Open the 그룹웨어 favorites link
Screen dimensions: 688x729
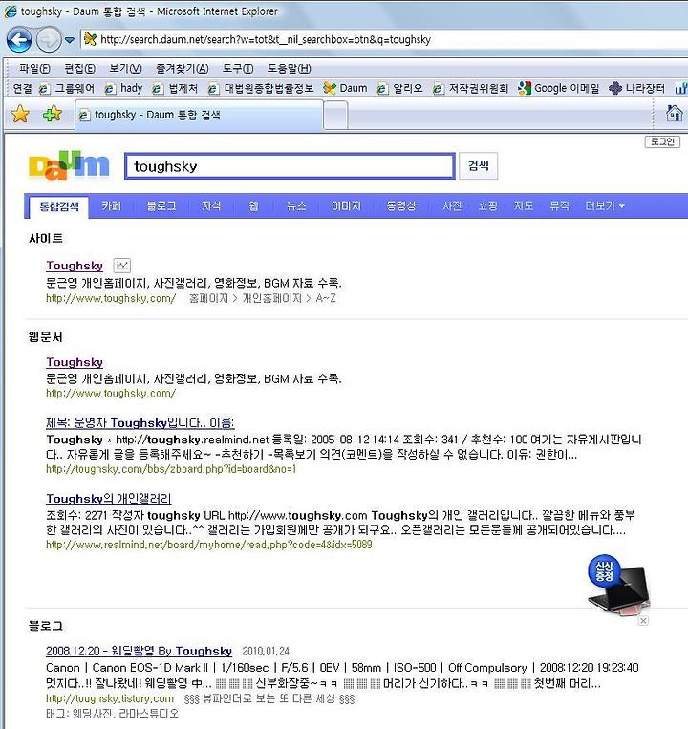click(x=67, y=88)
